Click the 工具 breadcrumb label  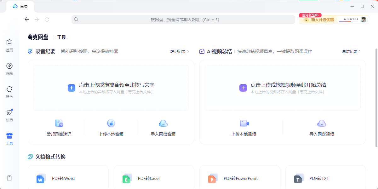point(61,37)
